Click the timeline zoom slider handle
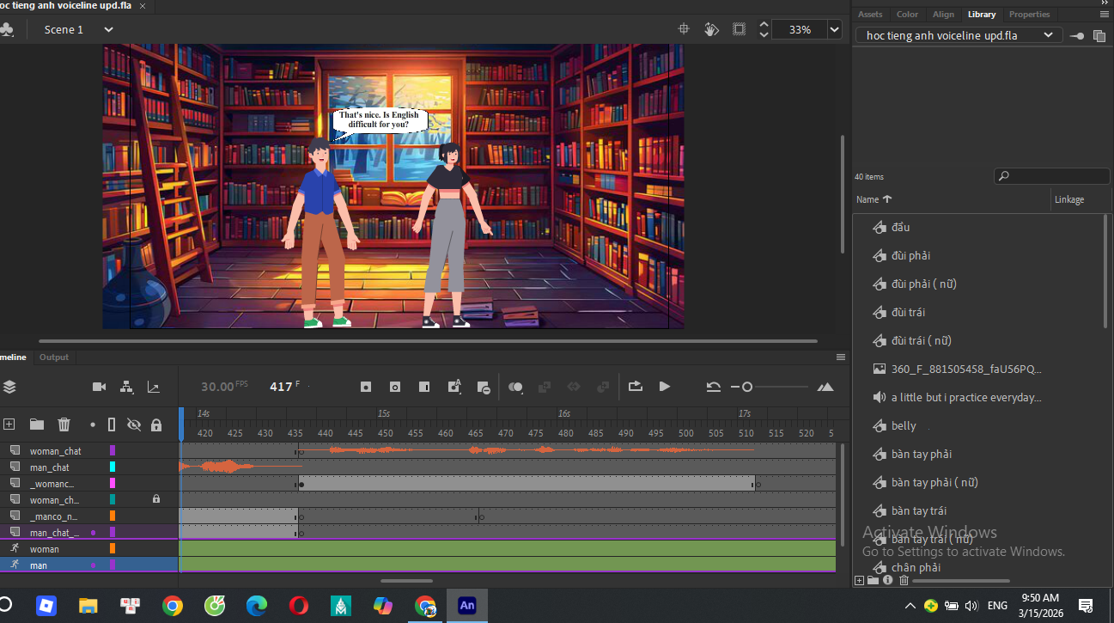Screen dimensions: 1114x623 click(x=747, y=387)
